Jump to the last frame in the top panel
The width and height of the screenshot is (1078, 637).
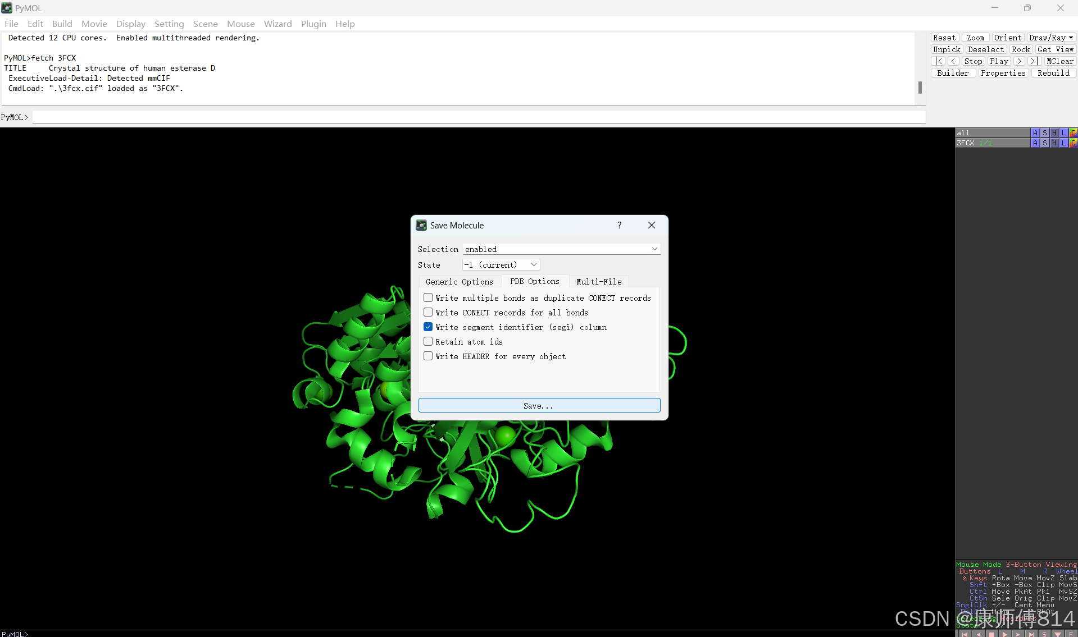pyautogui.click(x=1034, y=61)
